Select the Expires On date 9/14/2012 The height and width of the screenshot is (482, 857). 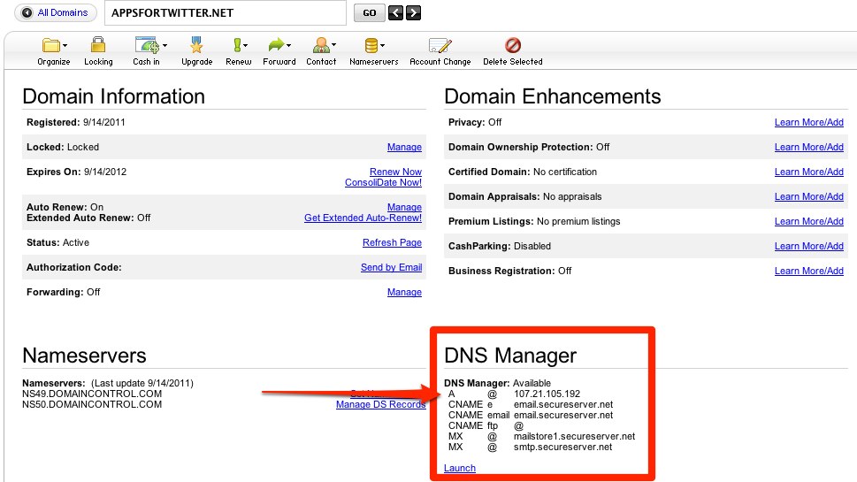point(105,172)
